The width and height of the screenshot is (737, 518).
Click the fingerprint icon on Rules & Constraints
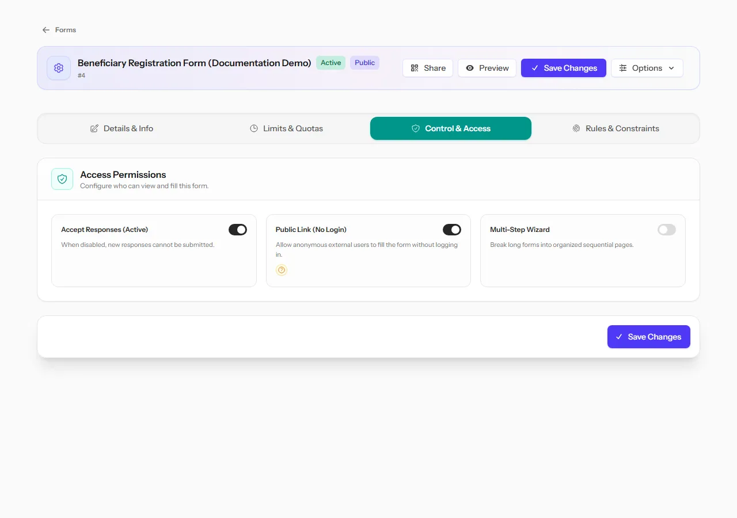point(576,128)
